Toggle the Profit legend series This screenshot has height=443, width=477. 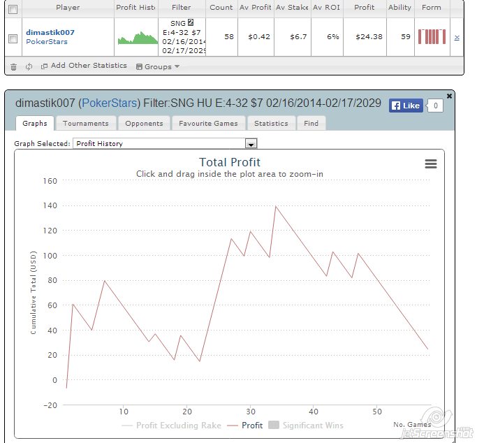pos(245,426)
